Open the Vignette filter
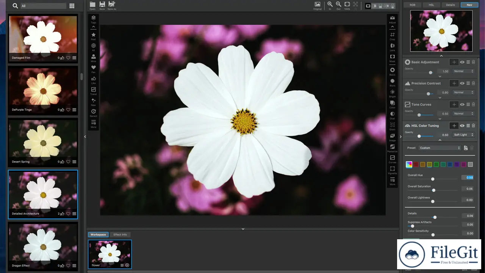 [392, 170]
